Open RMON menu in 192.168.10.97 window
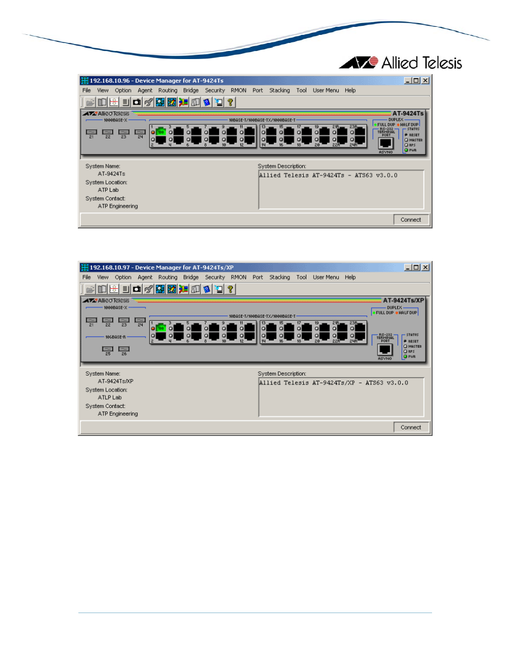This screenshot has width=512, height=663. point(238,278)
